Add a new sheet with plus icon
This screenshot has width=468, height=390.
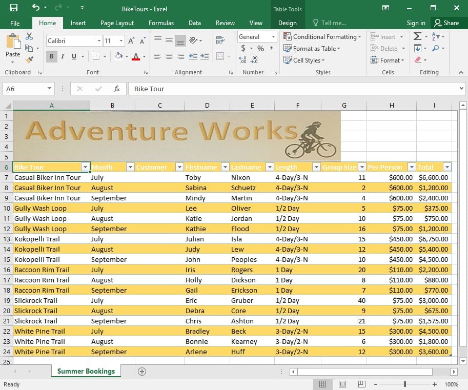[x=142, y=372]
